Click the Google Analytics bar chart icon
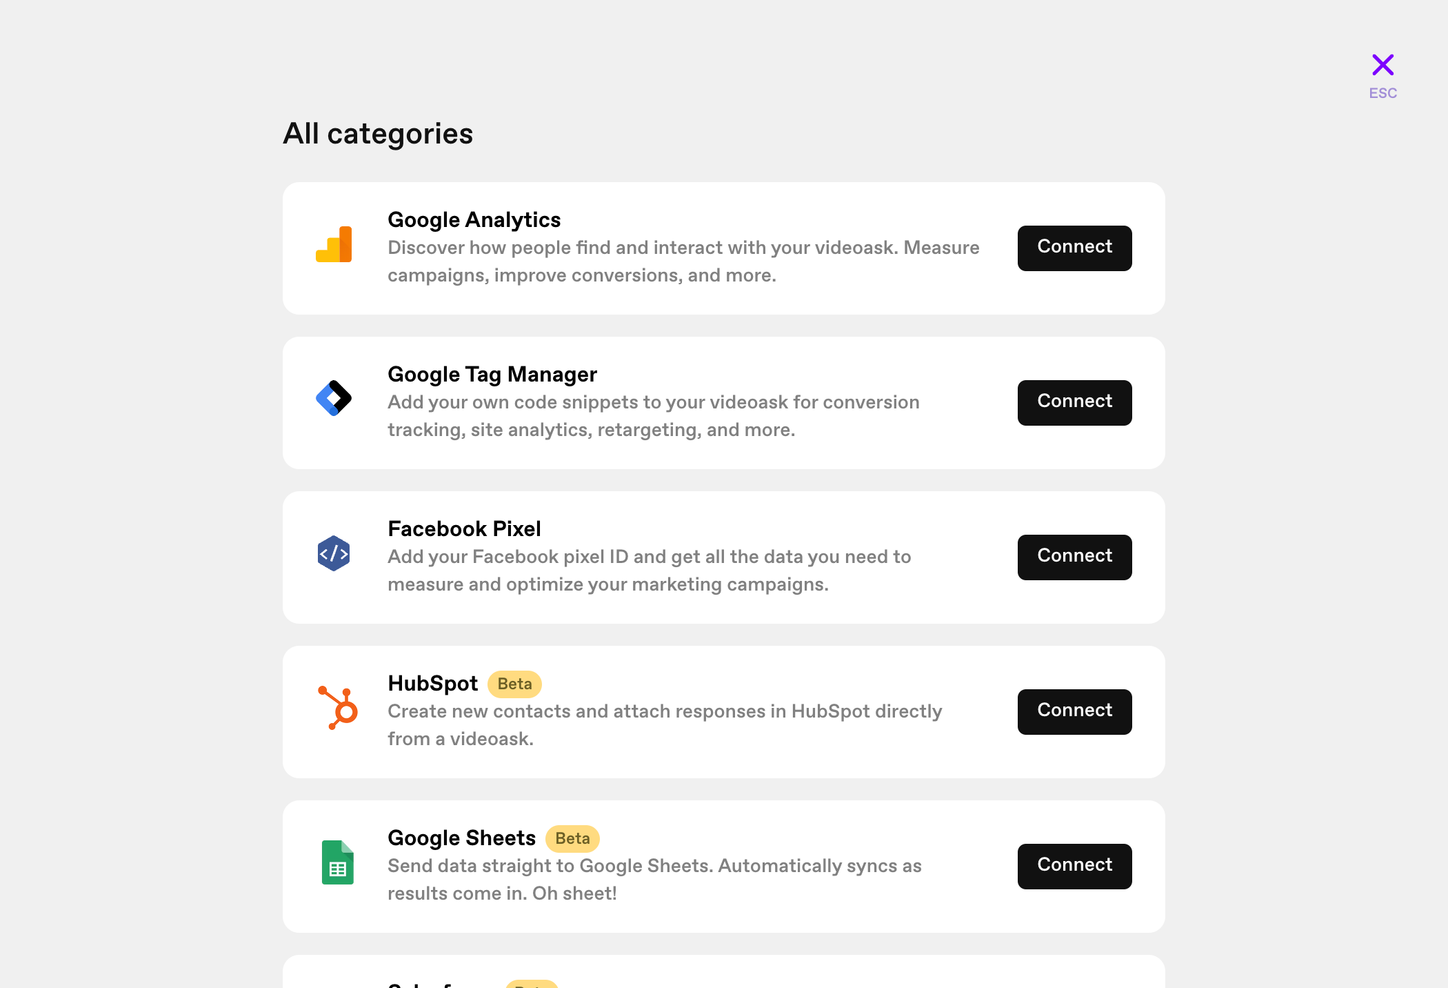The image size is (1448, 988). tap(334, 244)
